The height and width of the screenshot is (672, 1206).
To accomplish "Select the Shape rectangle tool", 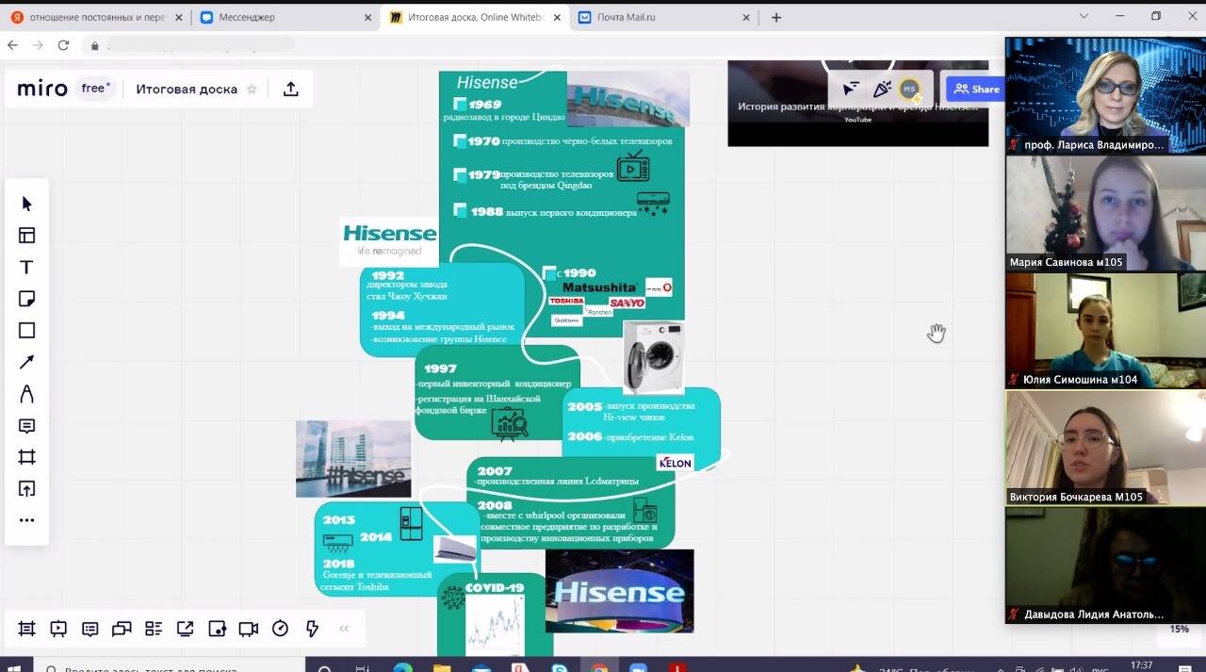I will (x=26, y=330).
